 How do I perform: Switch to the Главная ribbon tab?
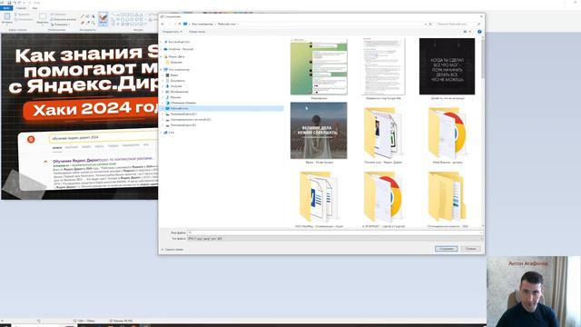tap(21, 8)
